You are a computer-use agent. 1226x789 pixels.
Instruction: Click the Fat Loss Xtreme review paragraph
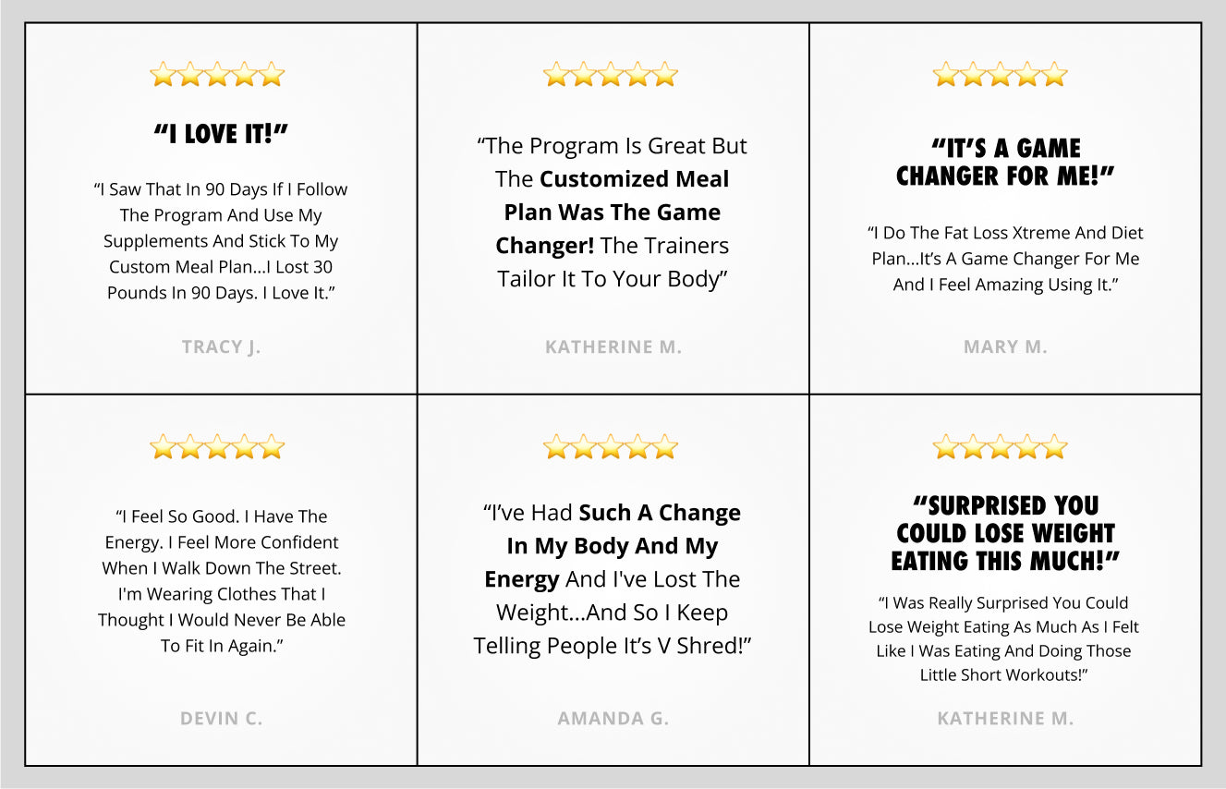(1005, 259)
